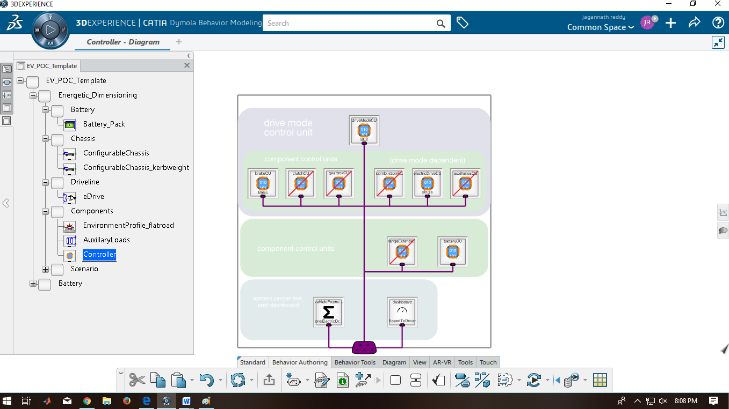The image size is (729, 409).
Task: Switch to Diagram toolbar tab
Action: 394,362
